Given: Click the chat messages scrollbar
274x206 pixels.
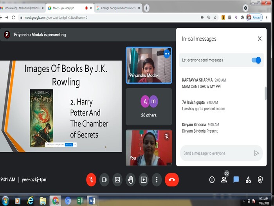Looking at the screenshot, I should [266, 93].
